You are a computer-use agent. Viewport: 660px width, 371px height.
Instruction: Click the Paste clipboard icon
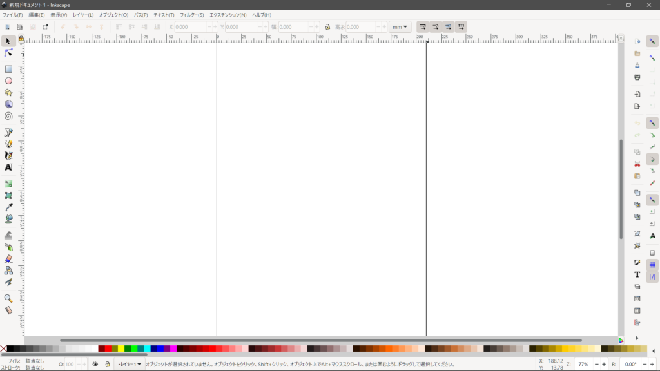click(637, 176)
